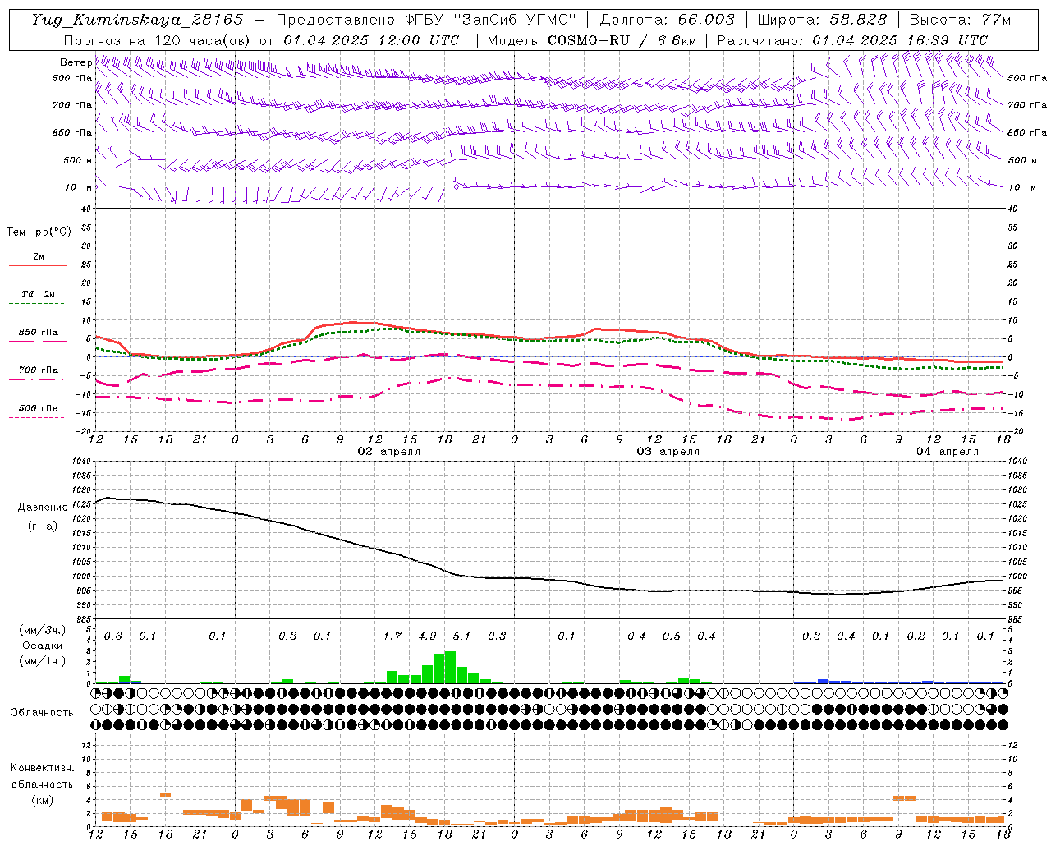This screenshot has width=1051, height=841.
Task: Click the 'Осадки' precipitation panel label
Action: [x=42, y=646]
